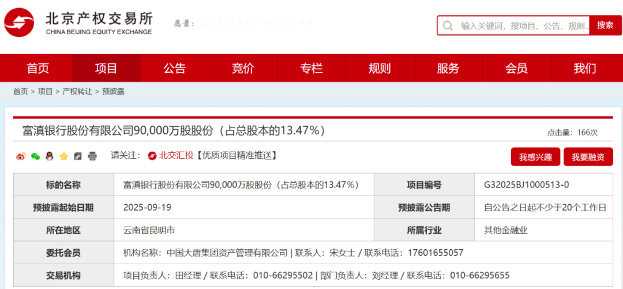Click the 我要融资 button
The height and width of the screenshot is (289, 623).
588,157
